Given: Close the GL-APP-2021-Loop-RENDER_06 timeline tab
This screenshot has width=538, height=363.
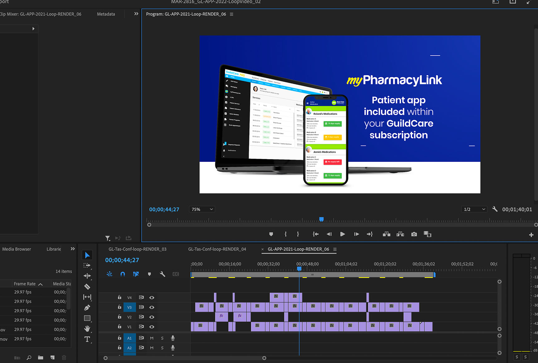Looking at the screenshot, I should [262, 249].
